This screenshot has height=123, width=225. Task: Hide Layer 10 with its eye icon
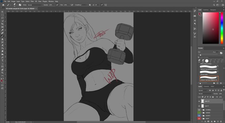[199, 101]
